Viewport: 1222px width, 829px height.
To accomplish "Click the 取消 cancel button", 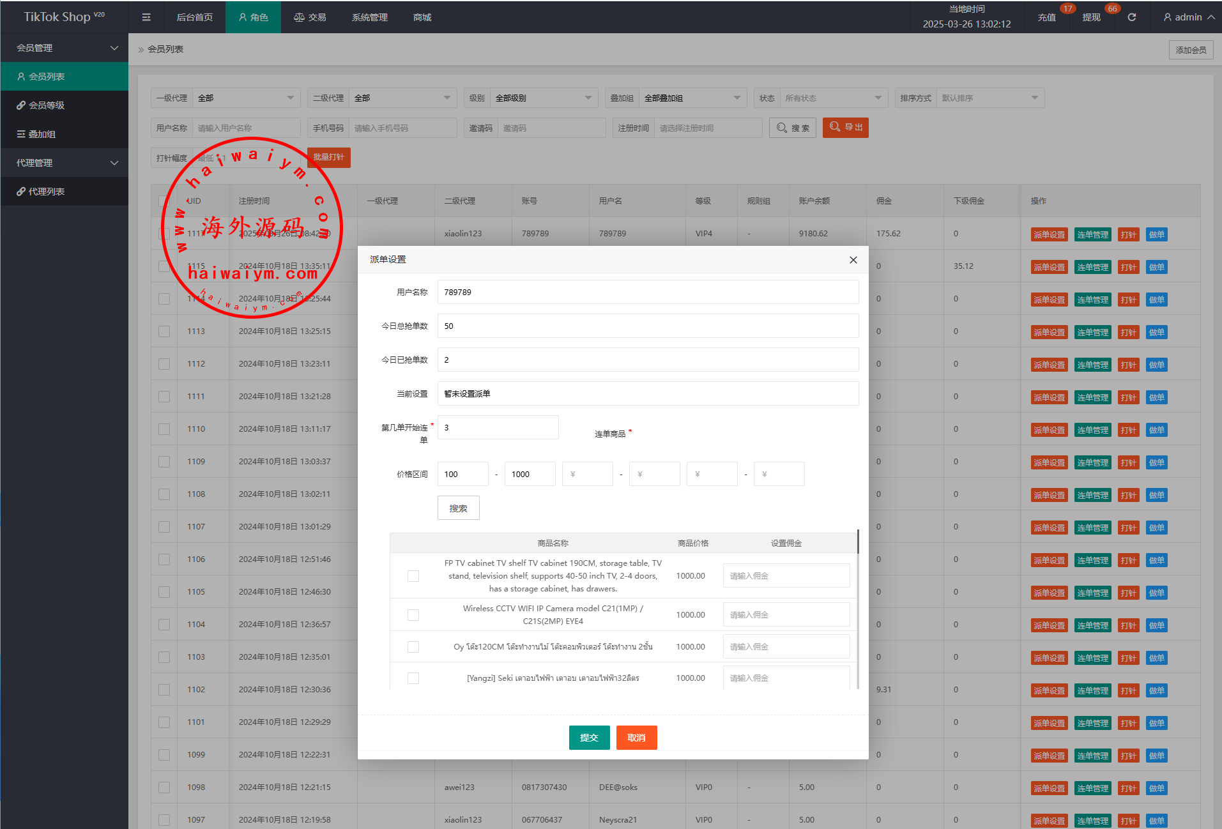I will 636,738.
